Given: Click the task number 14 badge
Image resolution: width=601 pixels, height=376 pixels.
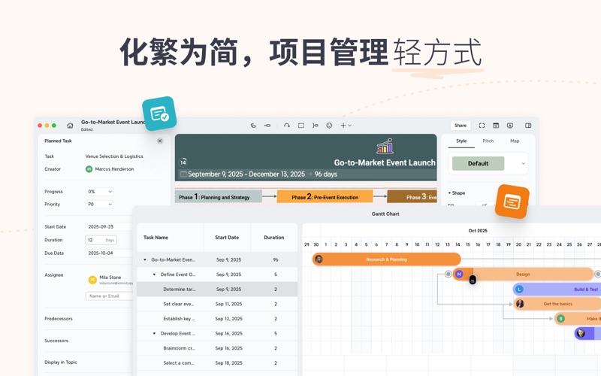Looking at the screenshot, I should (183, 162).
